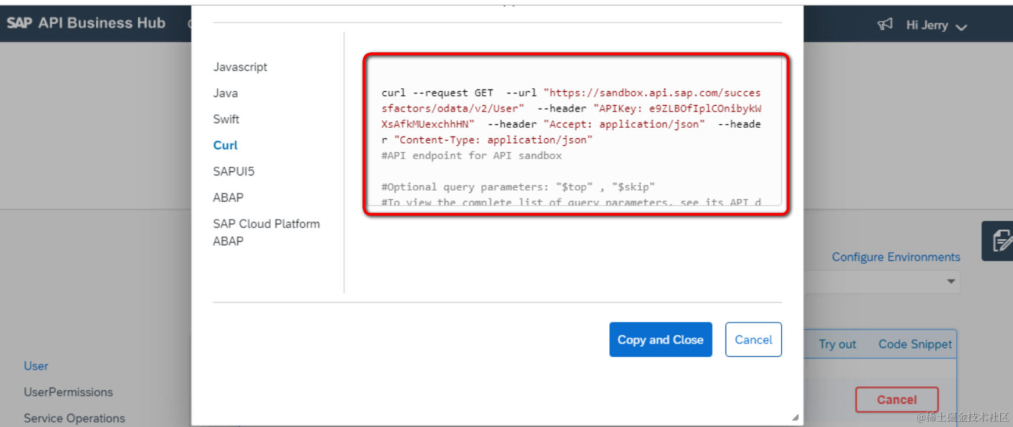This screenshot has height=427, width=1013.
Task: Click the Copy and Close button
Action: tap(660, 339)
